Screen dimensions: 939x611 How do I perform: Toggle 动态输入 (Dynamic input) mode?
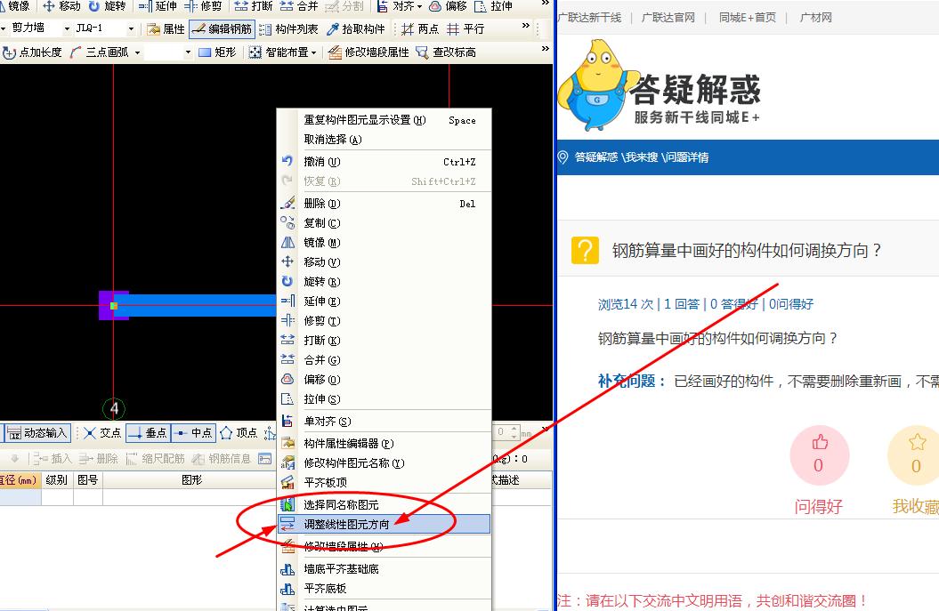point(37,432)
